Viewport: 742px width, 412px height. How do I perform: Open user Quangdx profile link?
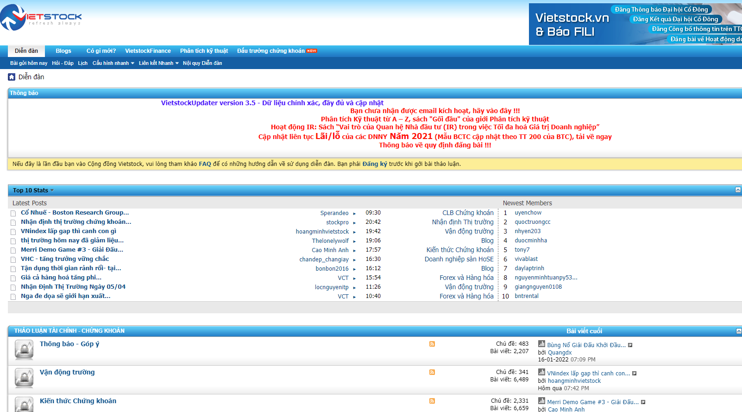(x=560, y=353)
